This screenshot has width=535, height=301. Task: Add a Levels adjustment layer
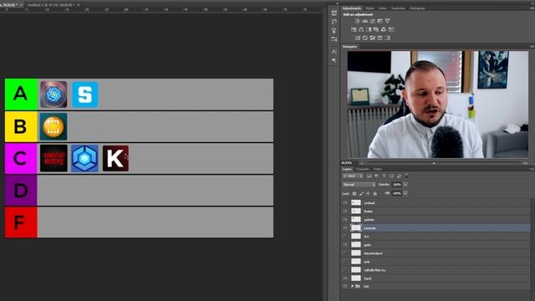pos(364,21)
